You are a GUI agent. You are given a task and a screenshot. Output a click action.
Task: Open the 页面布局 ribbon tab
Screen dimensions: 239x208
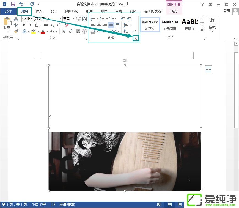point(71,11)
